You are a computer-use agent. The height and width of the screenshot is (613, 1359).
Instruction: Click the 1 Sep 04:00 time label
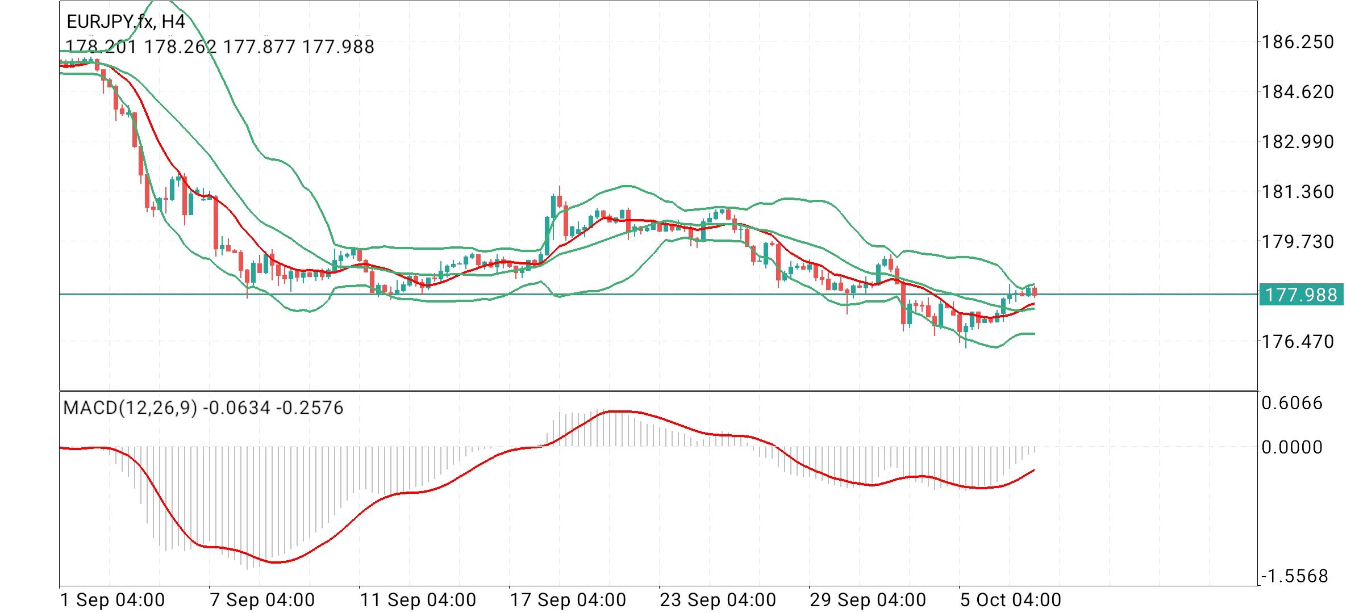[x=112, y=600]
